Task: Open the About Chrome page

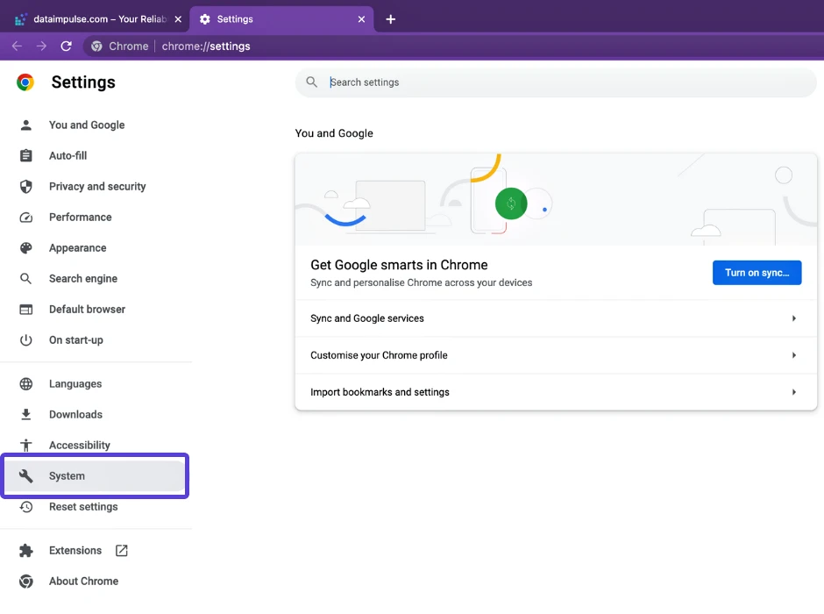Action: click(x=84, y=582)
